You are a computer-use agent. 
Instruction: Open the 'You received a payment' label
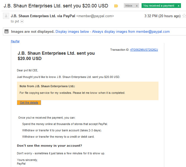[x=158, y=6]
